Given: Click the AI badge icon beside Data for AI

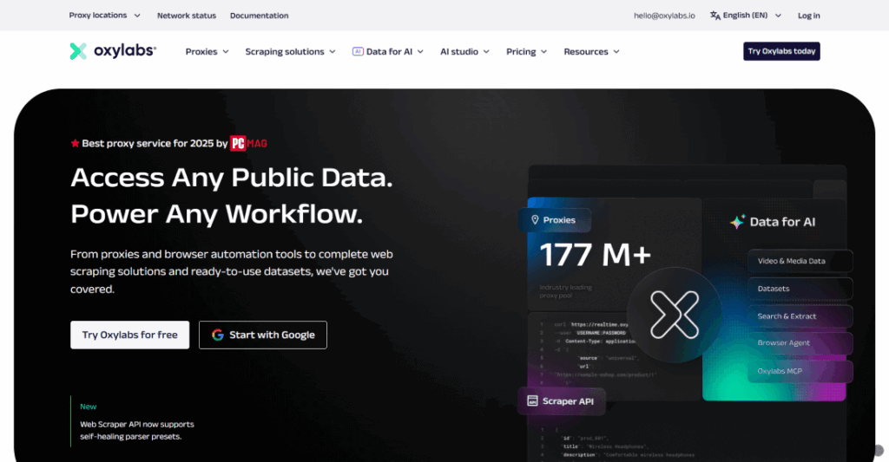Looking at the screenshot, I should 358,51.
